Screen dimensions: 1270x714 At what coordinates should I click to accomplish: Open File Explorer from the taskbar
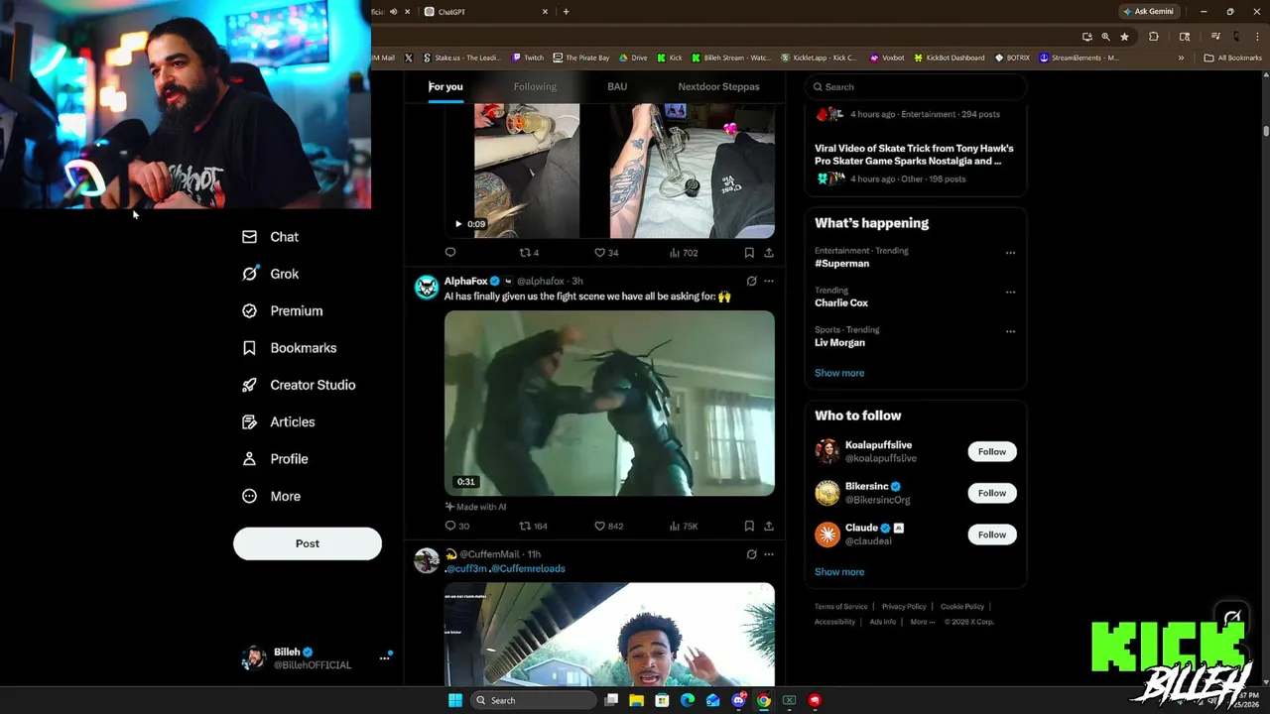(x=636, y=700)
